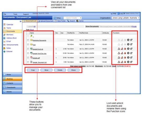The height and width of the screenshot is (116, 142).
Task: Click the Copy button
Action: [33, 70]
